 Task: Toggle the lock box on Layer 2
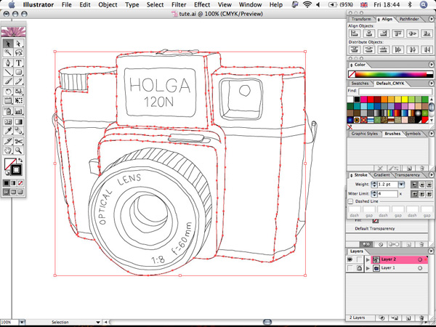pyautogui.click(x=360, y=259)
